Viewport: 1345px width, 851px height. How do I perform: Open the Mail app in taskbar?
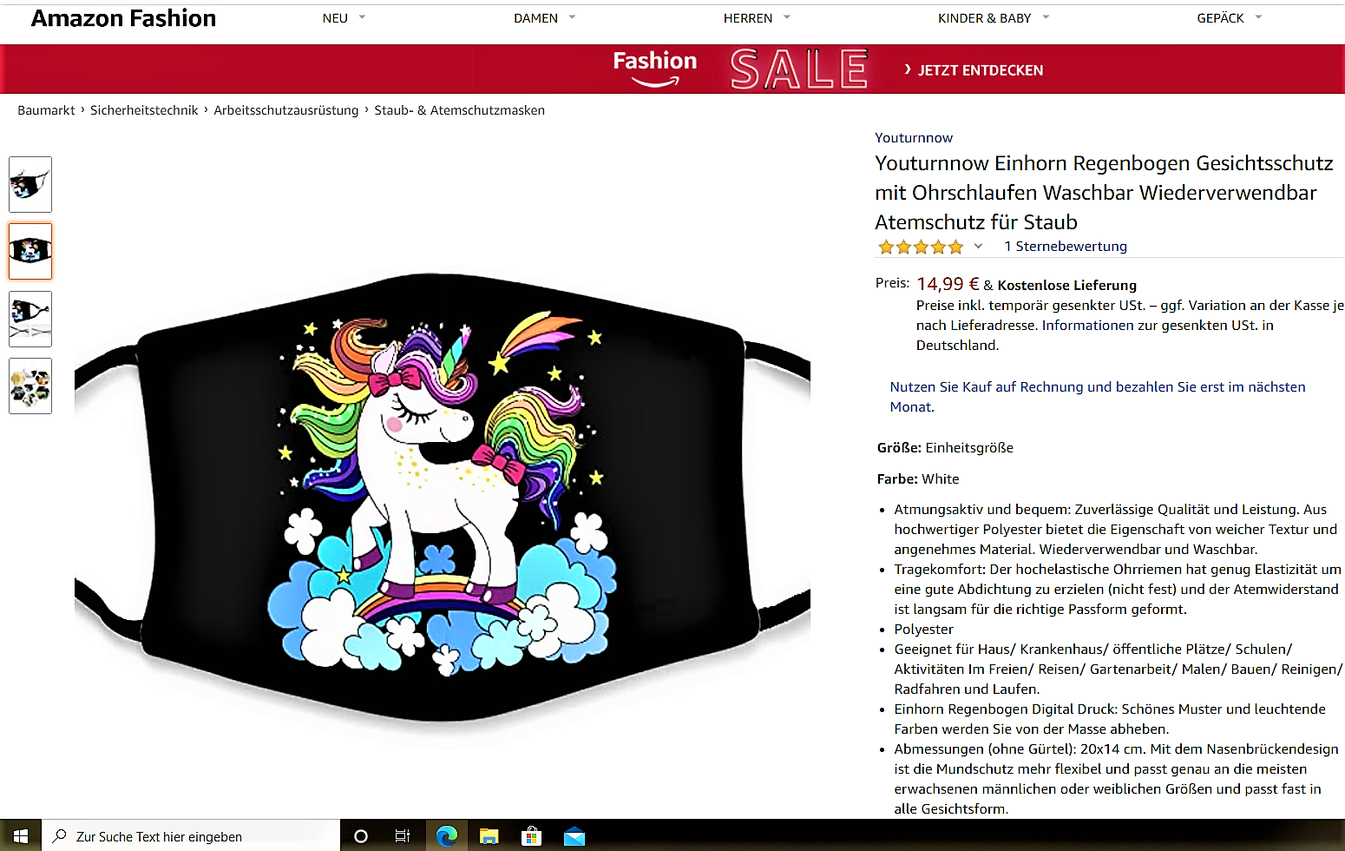click(x=574, y=836)
